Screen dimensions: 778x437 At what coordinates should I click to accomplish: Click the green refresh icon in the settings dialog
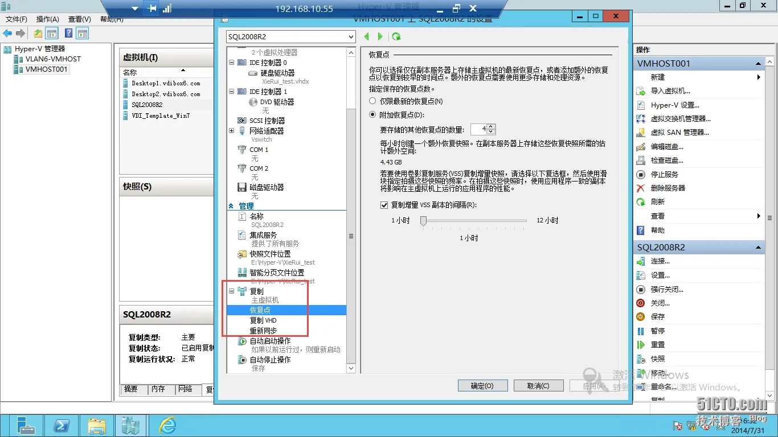[396, 36]
